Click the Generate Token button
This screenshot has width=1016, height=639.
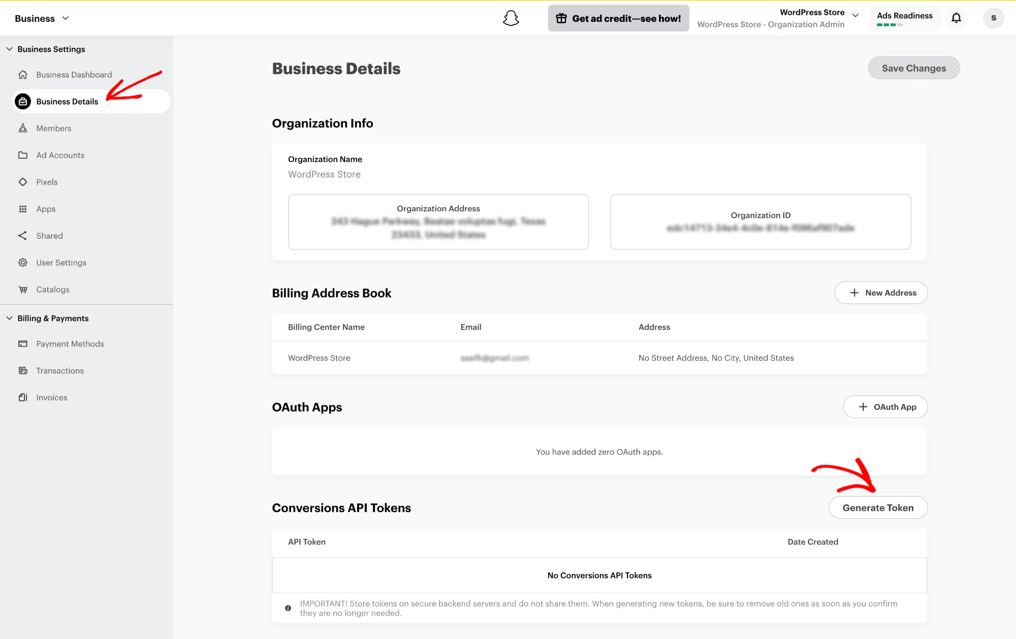(x=877, y=508)
